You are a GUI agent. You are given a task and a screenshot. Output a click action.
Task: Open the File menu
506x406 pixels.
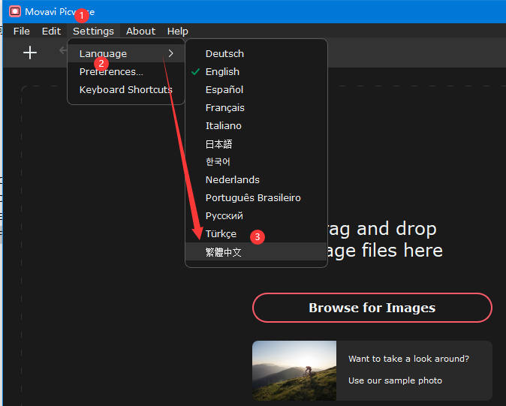22,31
